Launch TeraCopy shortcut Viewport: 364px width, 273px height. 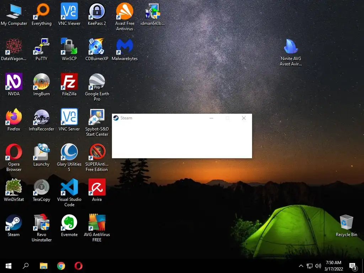tap(42, 190)
